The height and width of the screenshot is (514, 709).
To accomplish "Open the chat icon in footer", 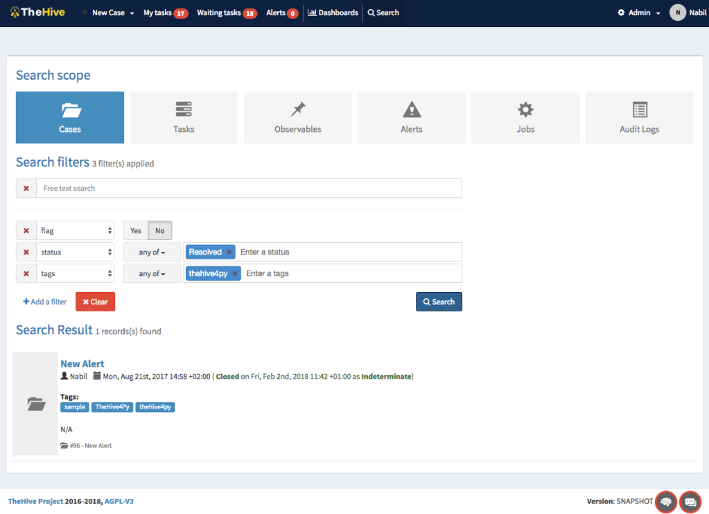I will click(x=690, y=501).
